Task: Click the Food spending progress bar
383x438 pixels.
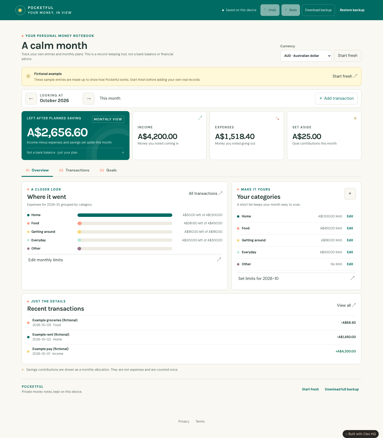Action: coord(125,223)
